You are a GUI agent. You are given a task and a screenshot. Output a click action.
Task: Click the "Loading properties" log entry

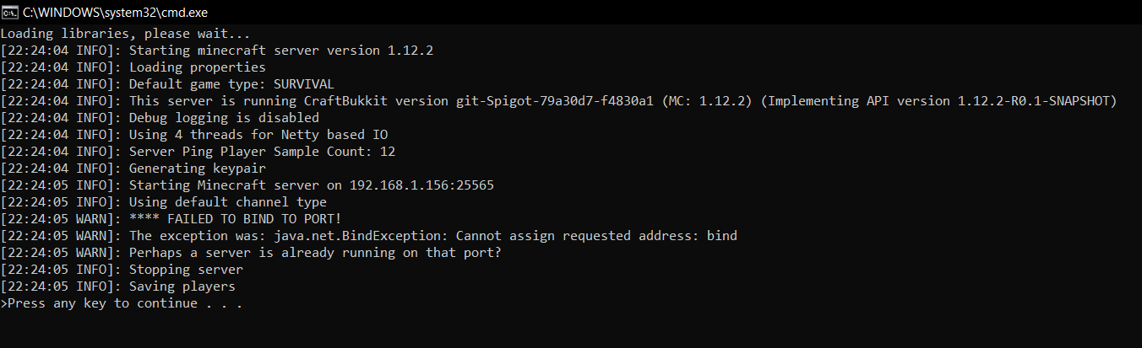tap(197, 67)
